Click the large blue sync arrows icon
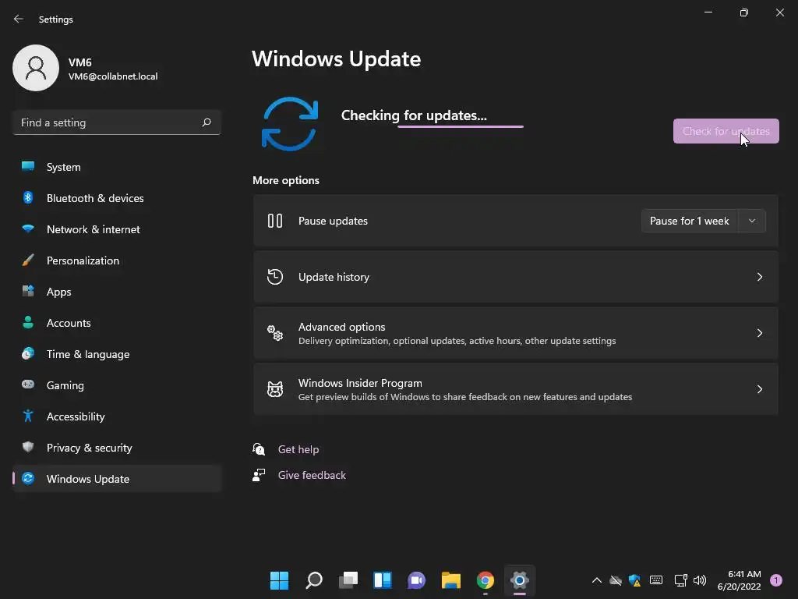Viewport: 798px width, 599px height. coord(290,124)
